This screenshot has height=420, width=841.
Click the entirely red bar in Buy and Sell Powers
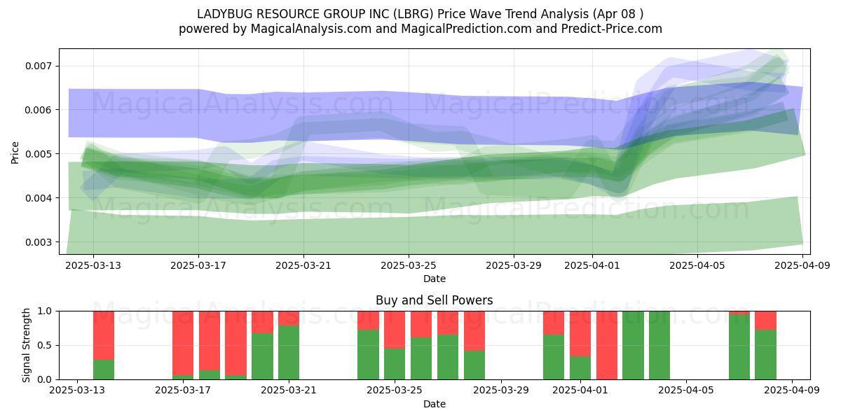click(607, 345)
